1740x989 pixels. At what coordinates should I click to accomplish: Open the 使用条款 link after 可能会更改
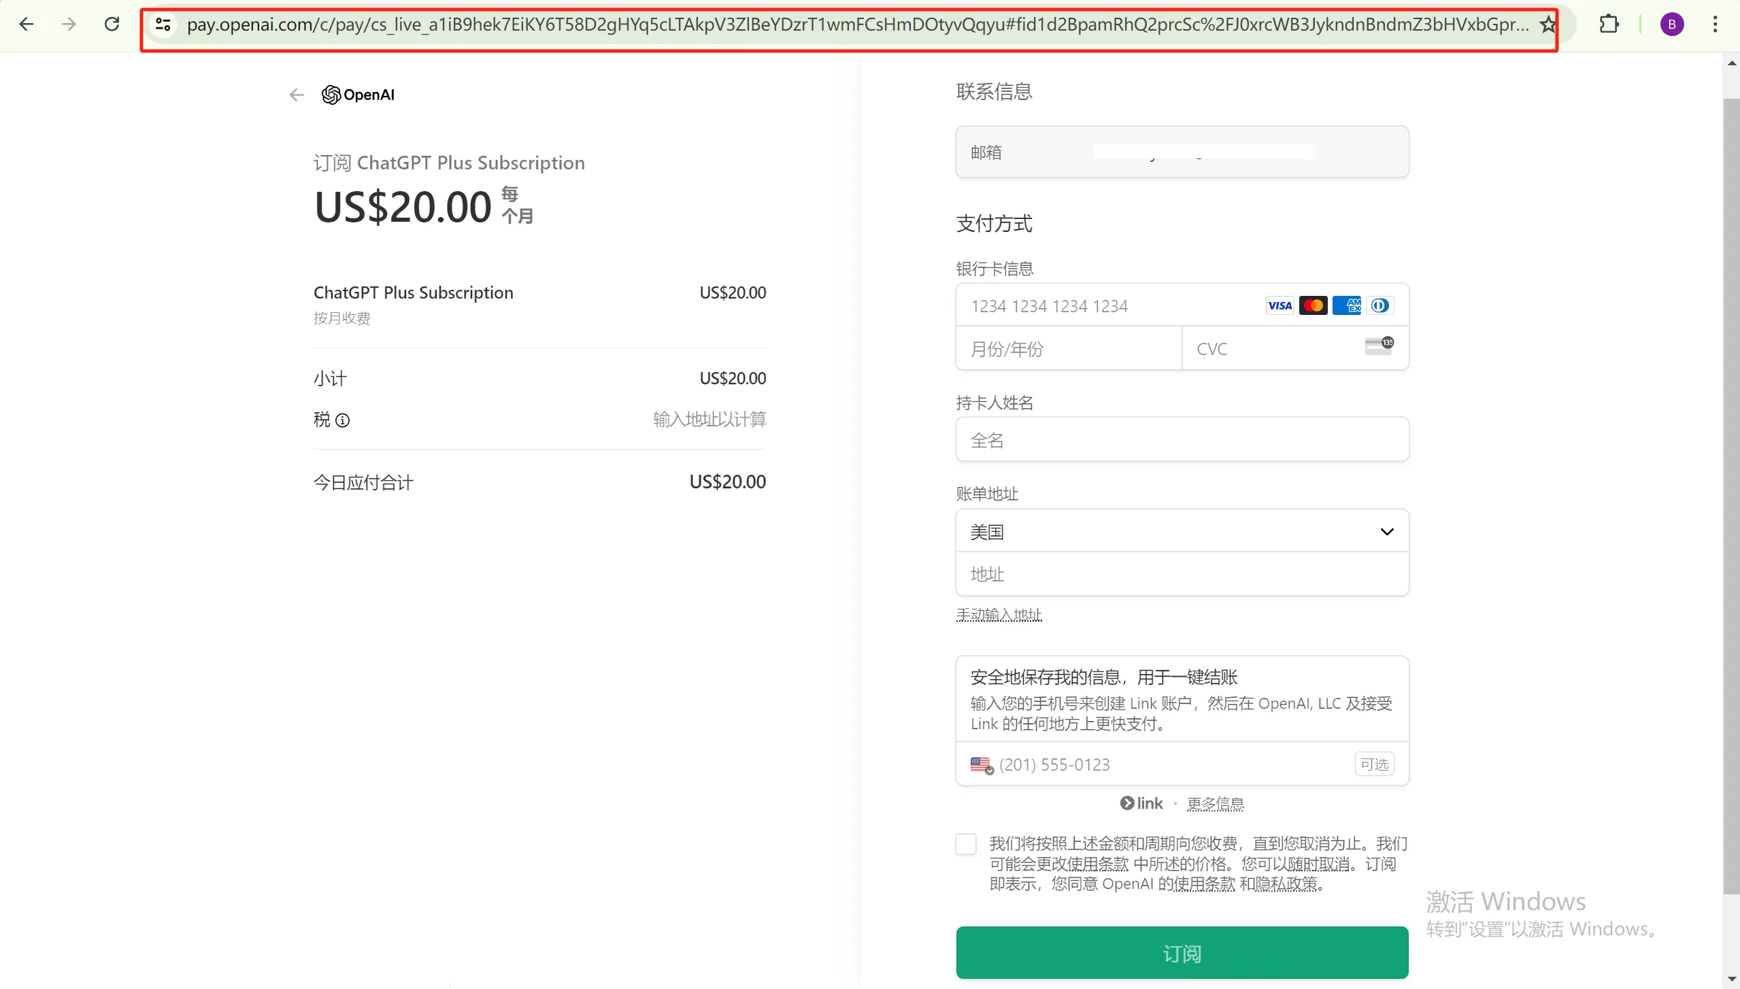(1098, 865)
